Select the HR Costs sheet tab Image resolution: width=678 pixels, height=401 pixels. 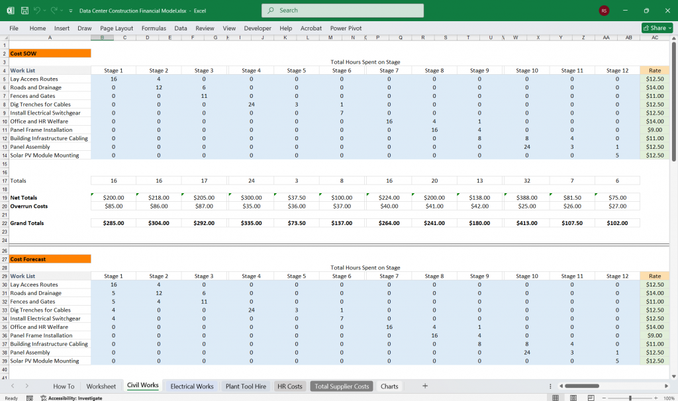[x=290, y=386]
